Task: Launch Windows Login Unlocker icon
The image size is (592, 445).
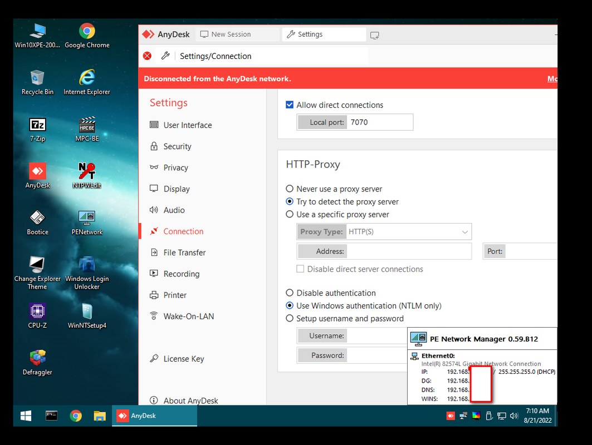Action: [x=87, y=273]
